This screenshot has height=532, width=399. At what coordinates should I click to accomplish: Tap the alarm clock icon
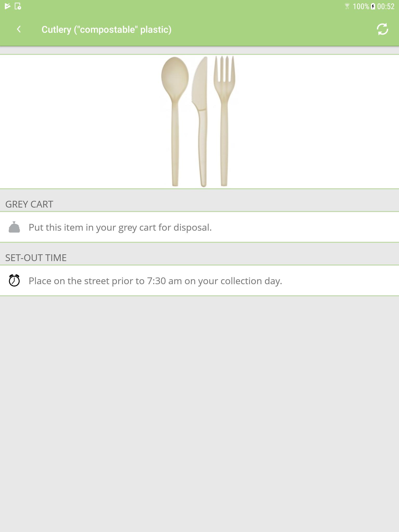(x=14, y=281)
